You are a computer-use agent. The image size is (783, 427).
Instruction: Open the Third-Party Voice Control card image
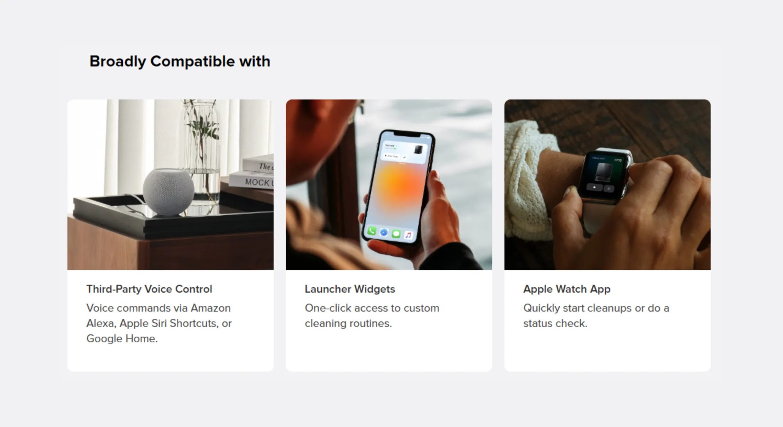click(170, 185)
